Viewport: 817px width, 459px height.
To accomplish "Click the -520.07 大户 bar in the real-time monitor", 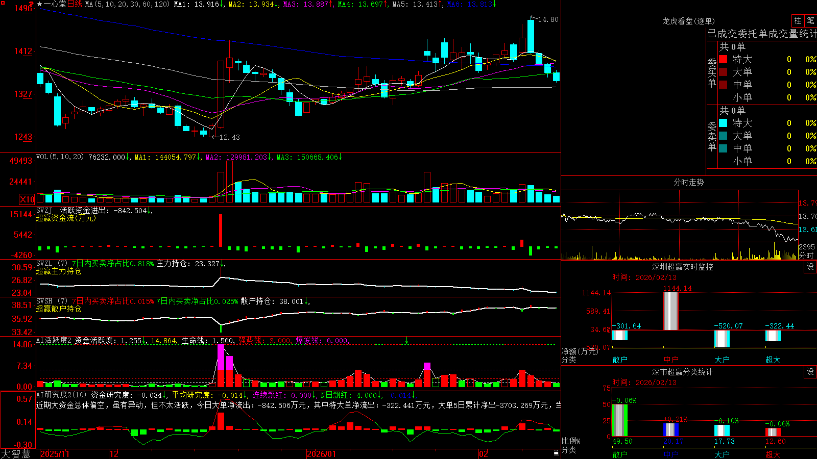I will click(722, 339).
